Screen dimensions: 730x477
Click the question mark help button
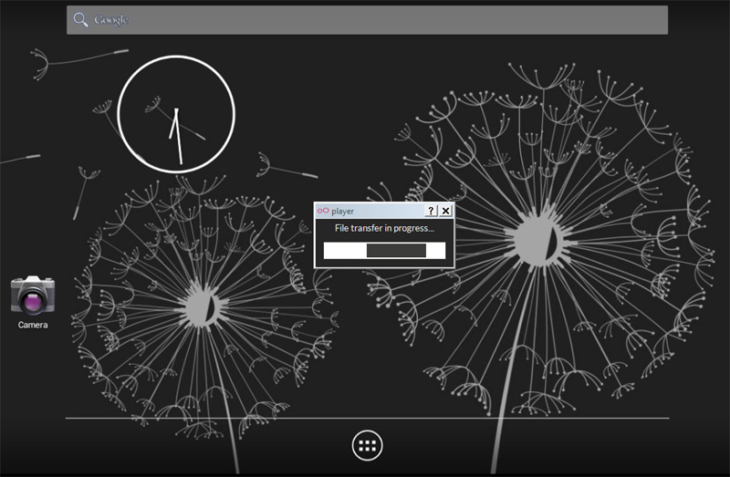tap(431, 211)
